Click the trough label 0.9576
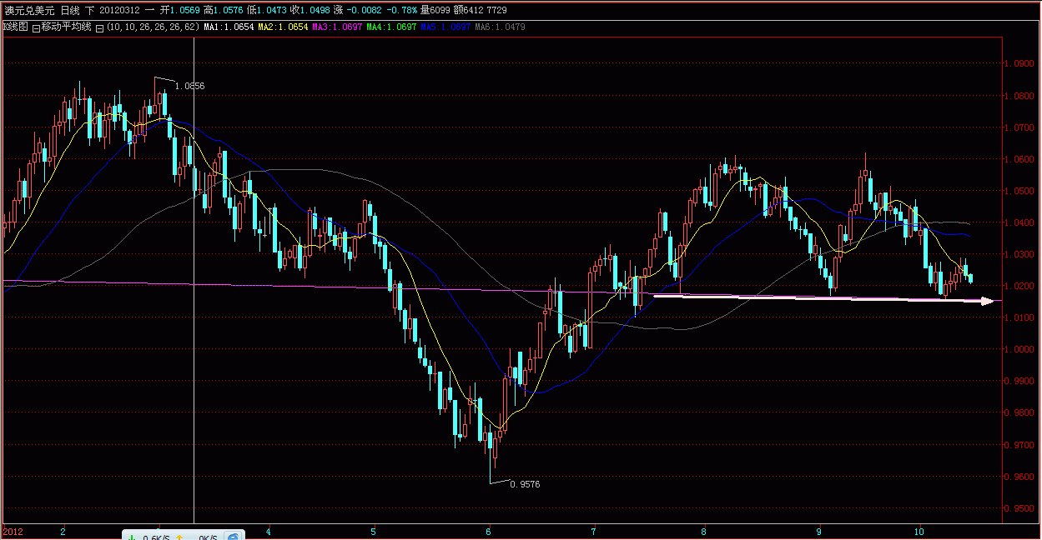 pos(525,484)
